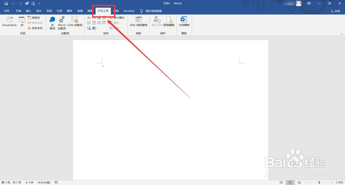Click Restrict Editing (限制编辑)
345x185 pixels.
(x=169, y=21)
